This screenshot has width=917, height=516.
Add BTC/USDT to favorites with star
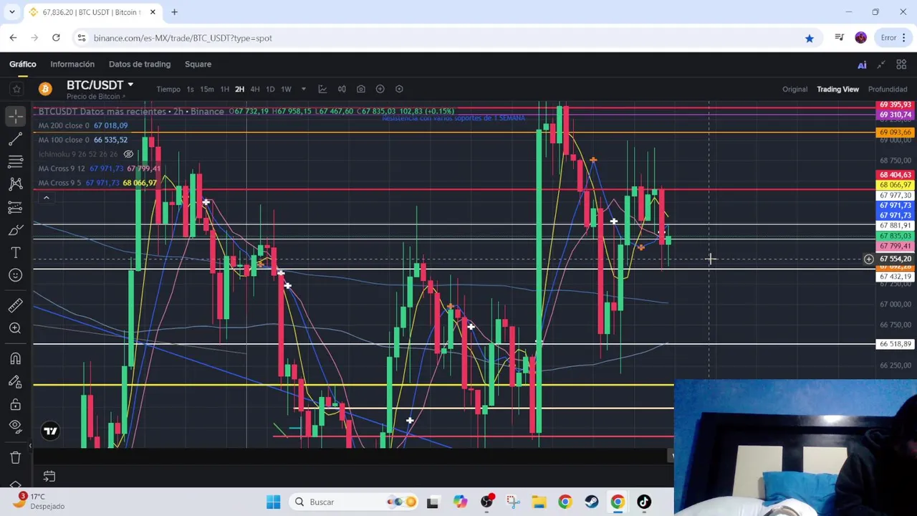pos(16,89)
